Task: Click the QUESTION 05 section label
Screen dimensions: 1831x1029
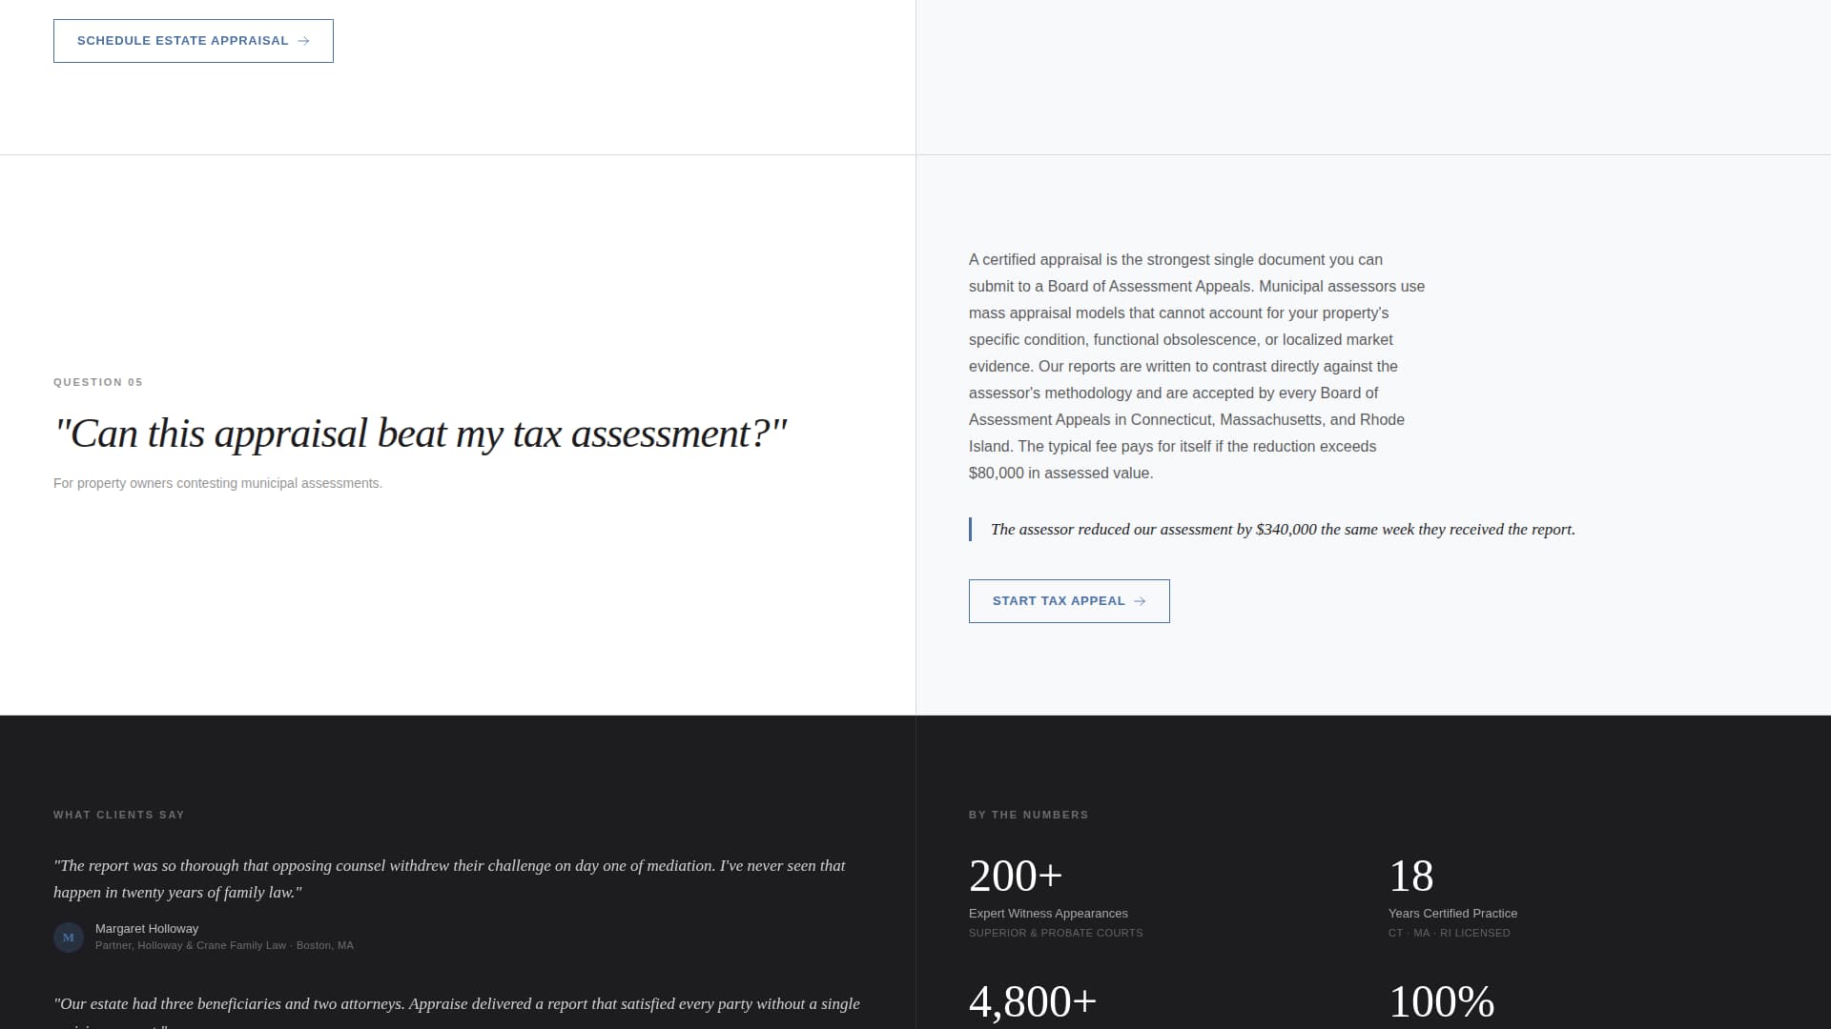Action: click(97, 382)
